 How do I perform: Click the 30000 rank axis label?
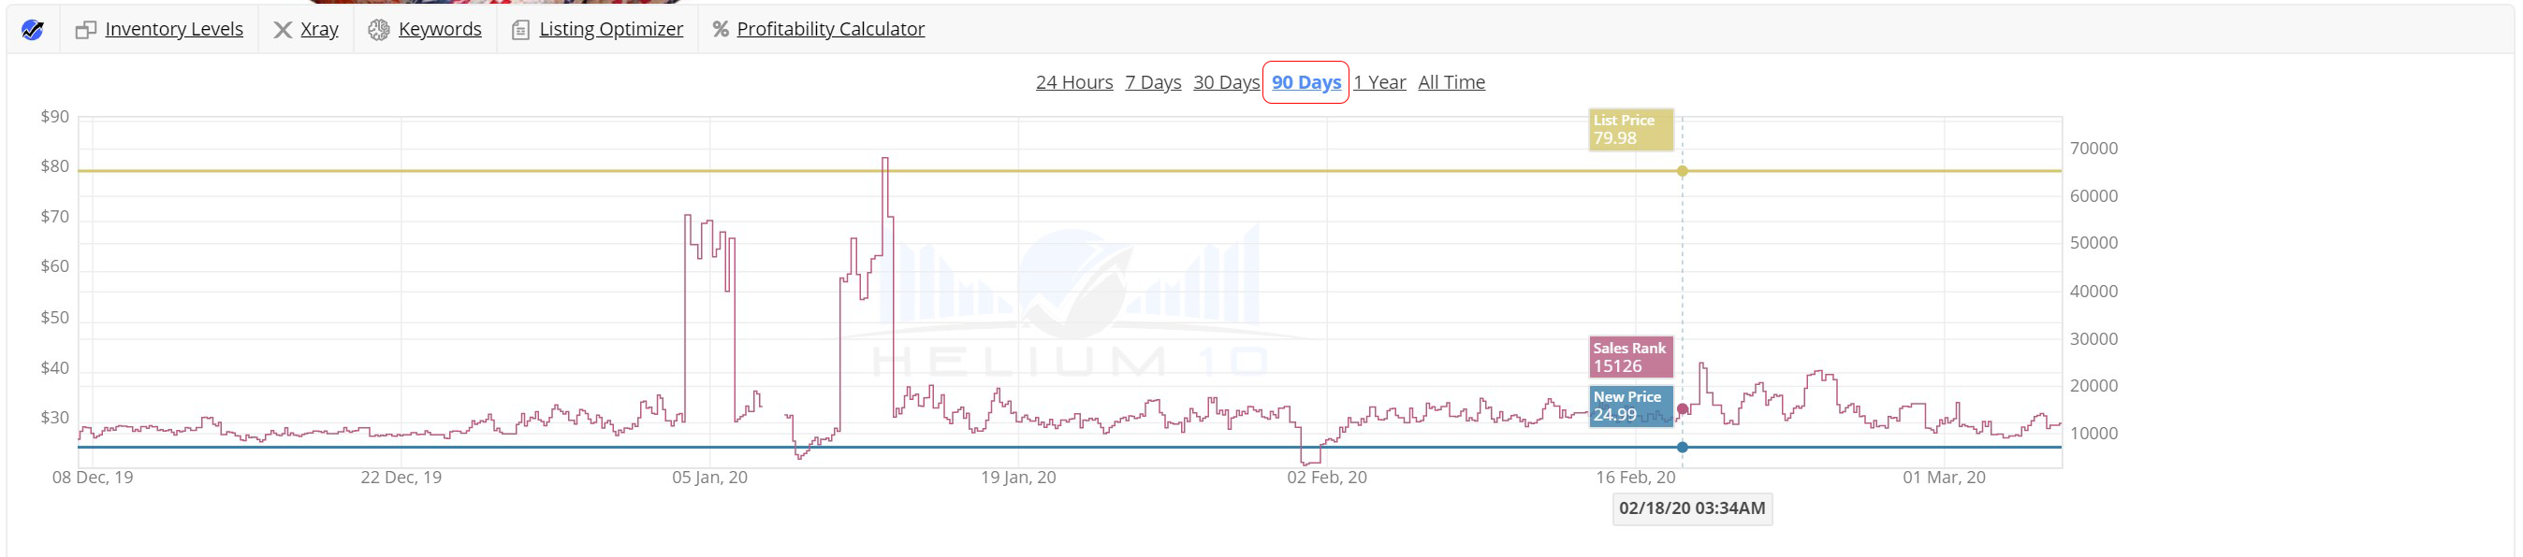(x=2094, y=339)
